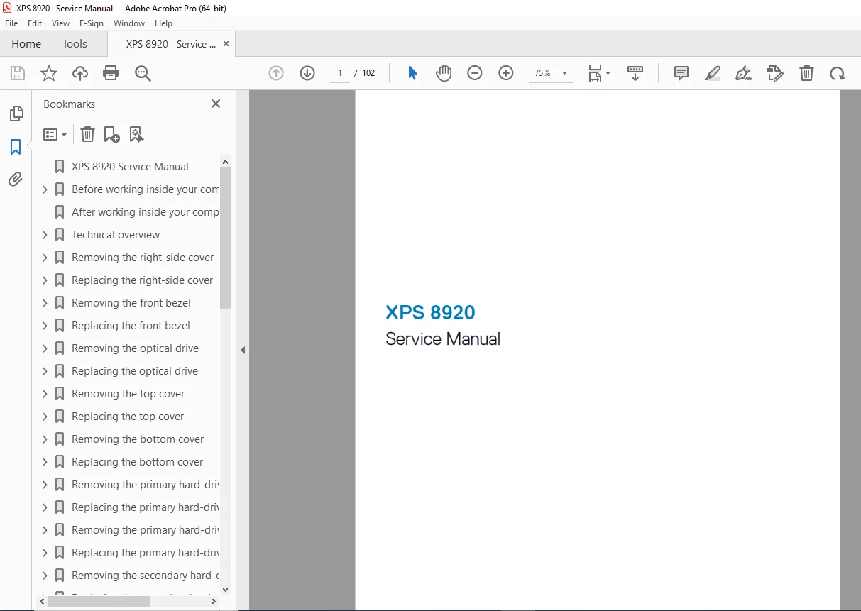Open the File menu
The width and height of the screenshot is (861, 611).
(x=11, y=23)
